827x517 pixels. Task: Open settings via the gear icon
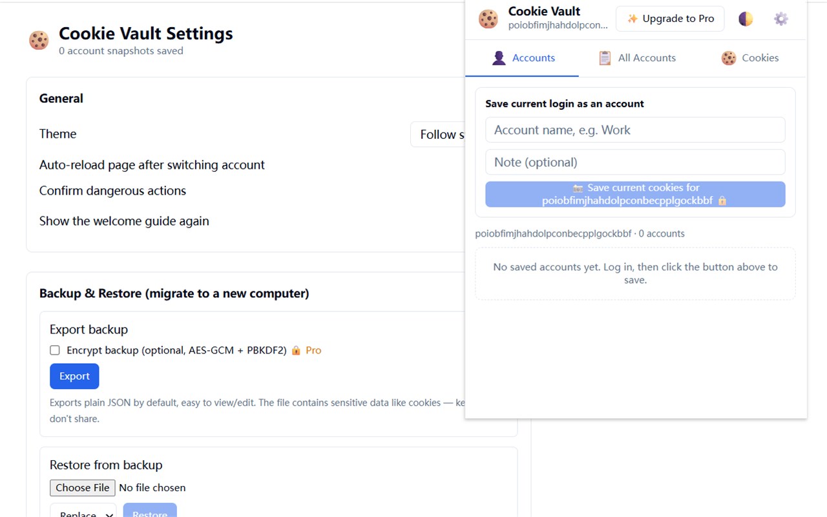(x=781, y=19)
